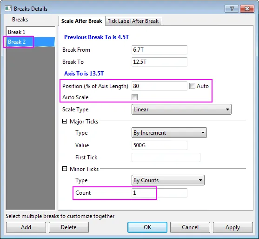Collapse the Minor Ticks section
The width and height of the screenshot is (259, 239).
coord(65,169)
